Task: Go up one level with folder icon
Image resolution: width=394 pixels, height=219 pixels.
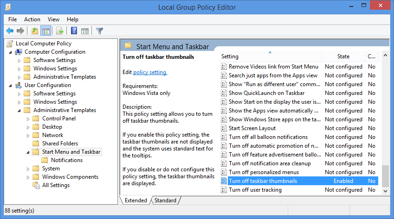Action: click(34, 31)
